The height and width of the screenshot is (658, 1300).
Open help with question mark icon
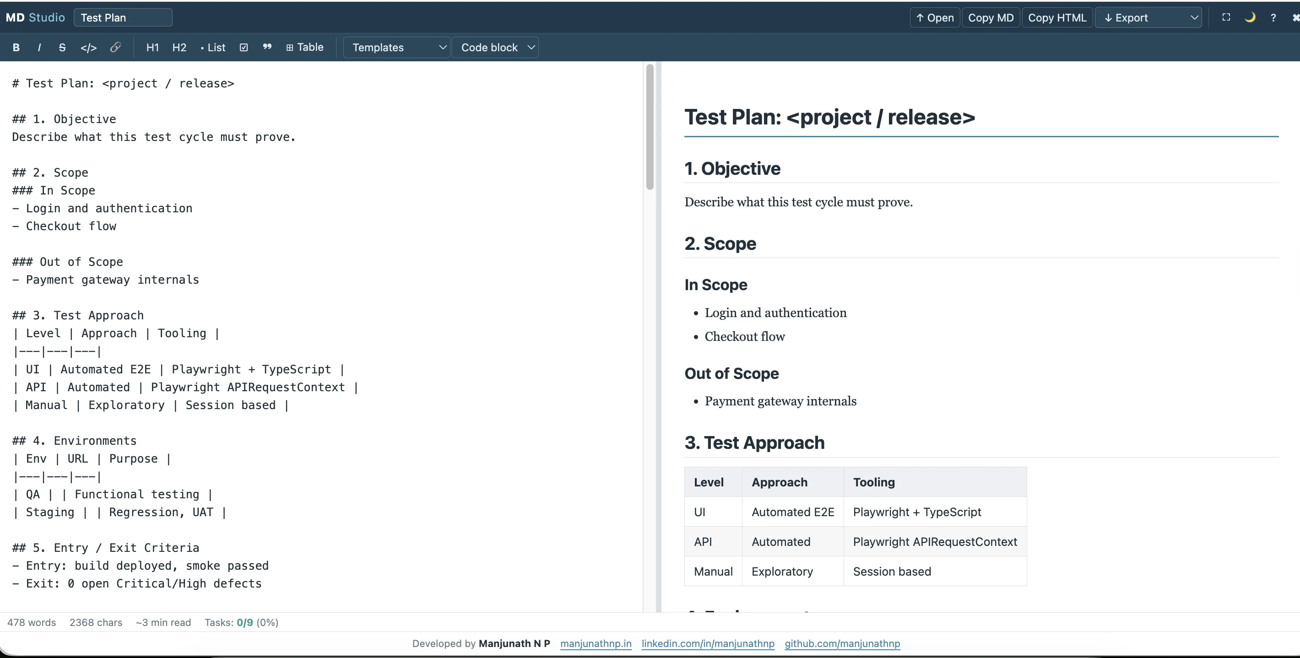coord(1273,18)
